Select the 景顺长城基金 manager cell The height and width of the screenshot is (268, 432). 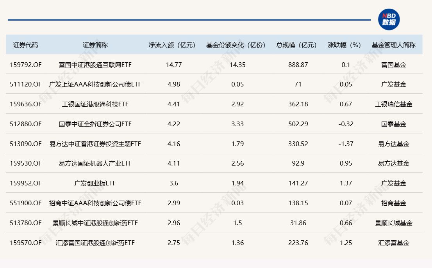tap(393, 223)
